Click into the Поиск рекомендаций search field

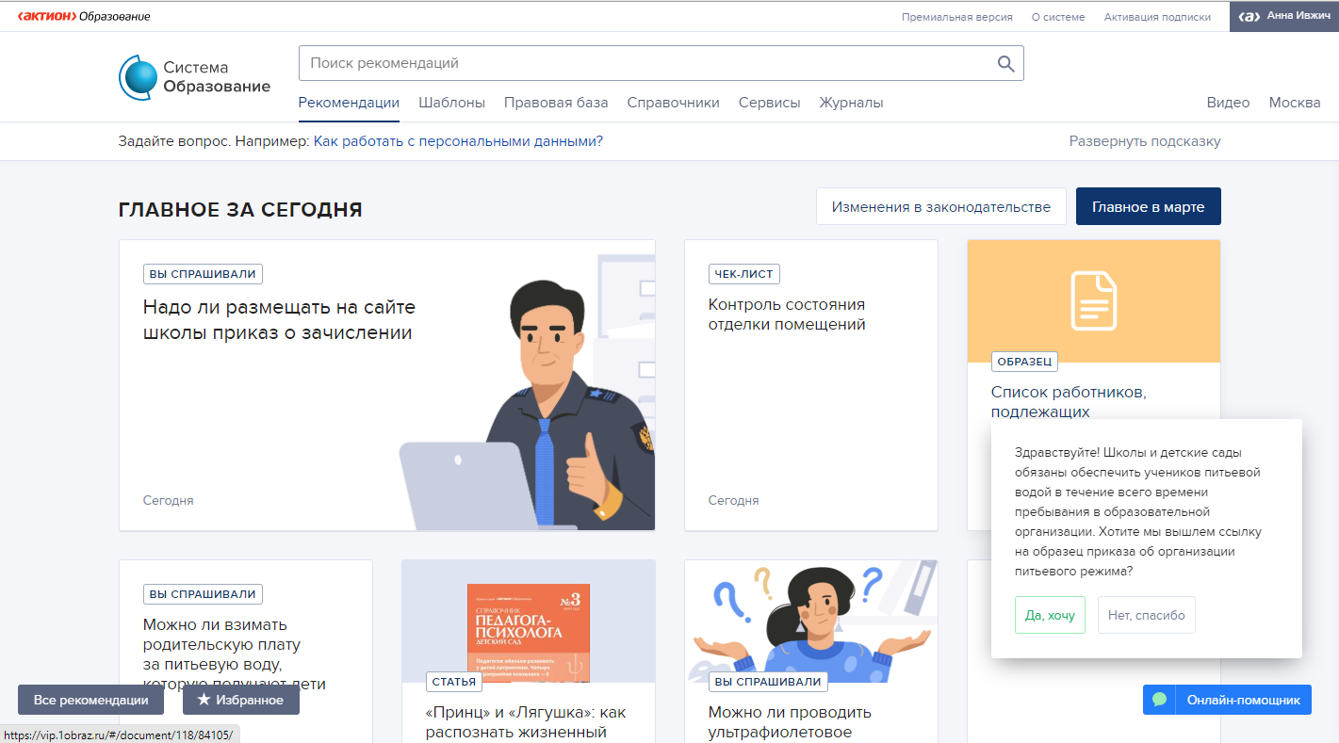pyautogui.click(x=641, y=63)
